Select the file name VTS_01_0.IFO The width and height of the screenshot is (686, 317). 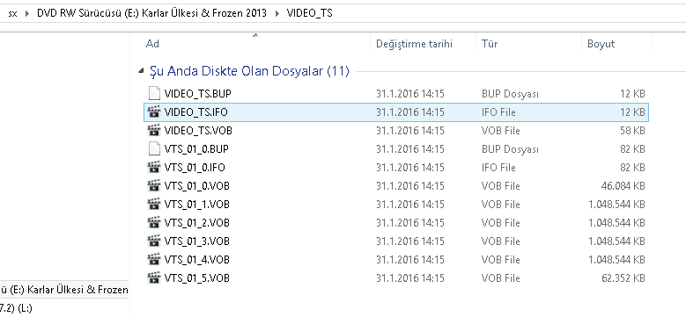(x=195, y=168)
